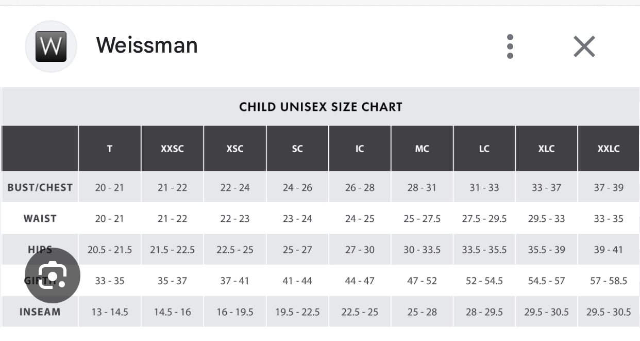
Task: Select the SC size column header
Action: point(297,149)
